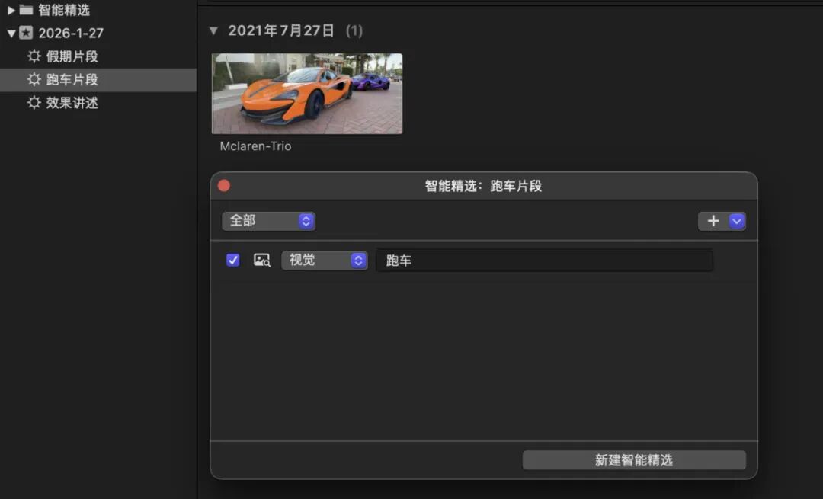The image size is (823, 499).
Task: Add a filter rule with plus button
Action: click(713, 221)
